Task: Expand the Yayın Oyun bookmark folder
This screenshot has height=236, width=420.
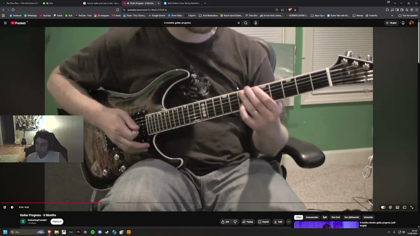Action: pyautogui.click(x=318, y=15)
